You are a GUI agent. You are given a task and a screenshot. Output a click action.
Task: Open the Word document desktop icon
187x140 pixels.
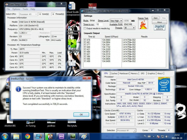click(x=72, y=6)
